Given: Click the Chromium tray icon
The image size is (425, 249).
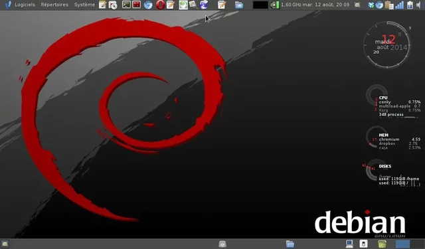Looking at the screenshot, I should pyautogui.click(x=379, y=5).
